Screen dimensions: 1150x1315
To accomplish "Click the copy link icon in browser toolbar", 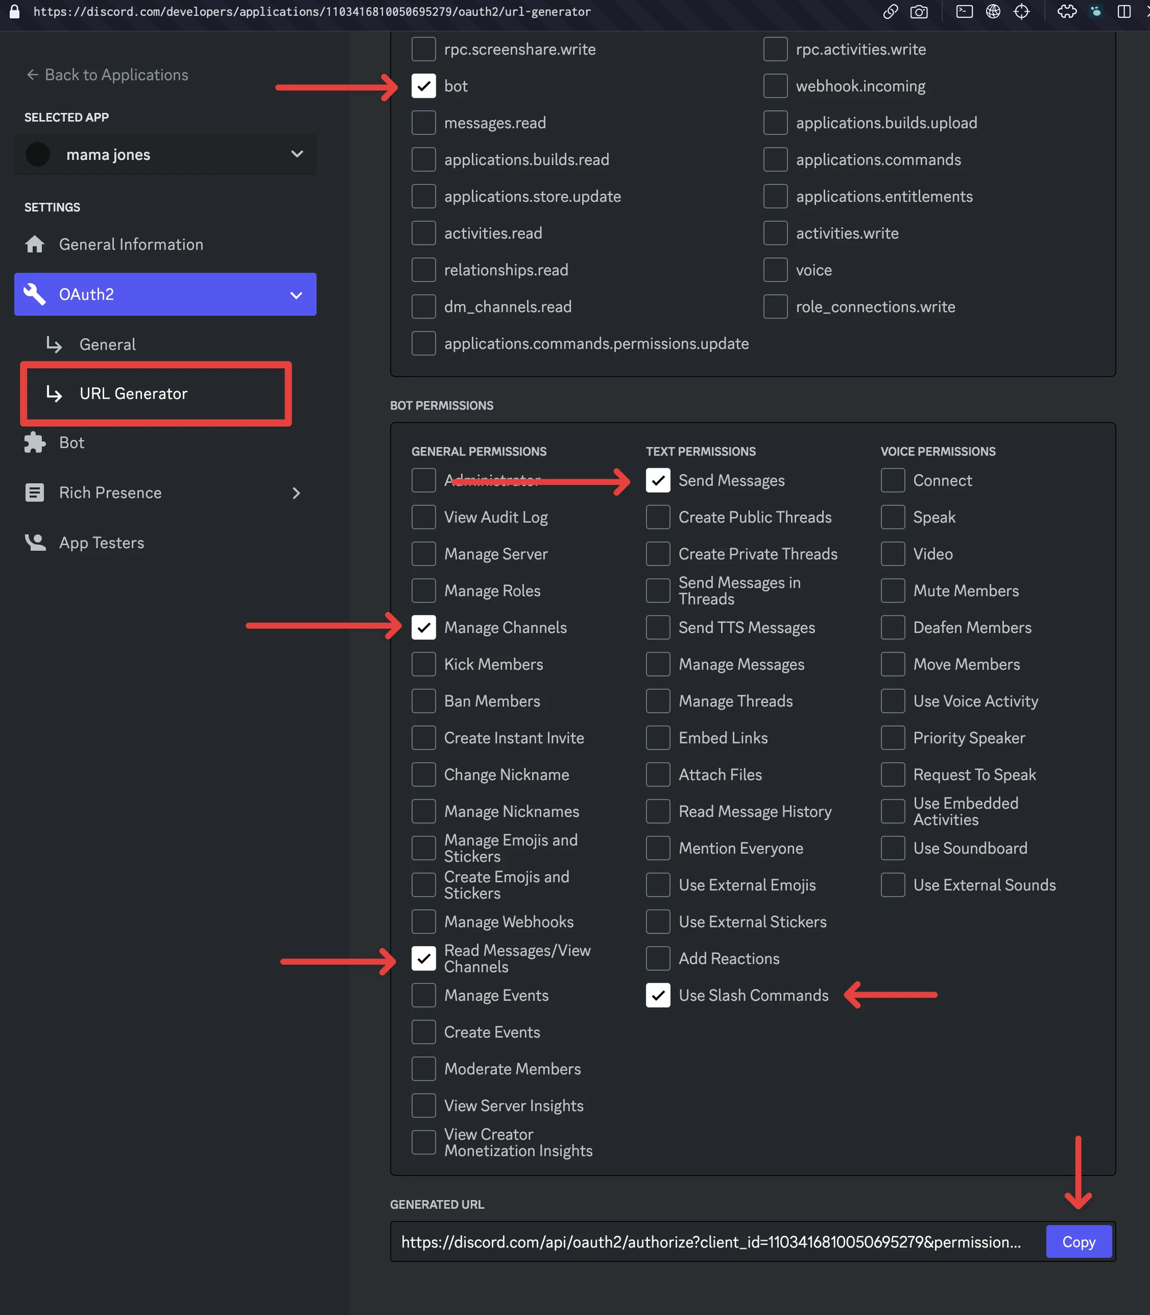I will click(x=890, y=12).
